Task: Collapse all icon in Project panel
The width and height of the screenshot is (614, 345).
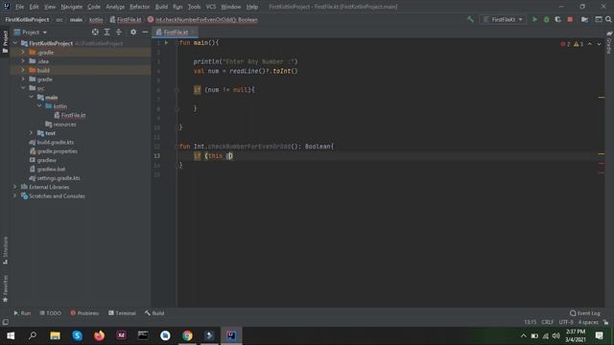Action: point(119,32)
